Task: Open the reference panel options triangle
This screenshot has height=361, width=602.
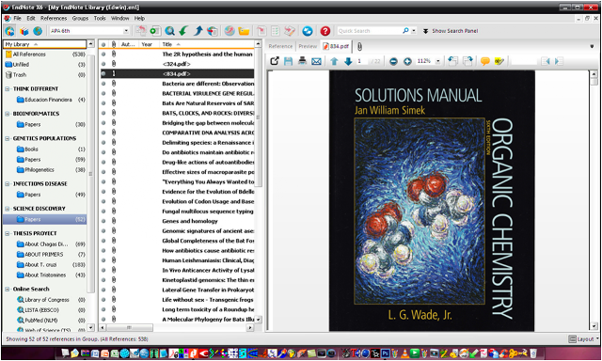Action: pyautogui.click(x=592, y=46)
